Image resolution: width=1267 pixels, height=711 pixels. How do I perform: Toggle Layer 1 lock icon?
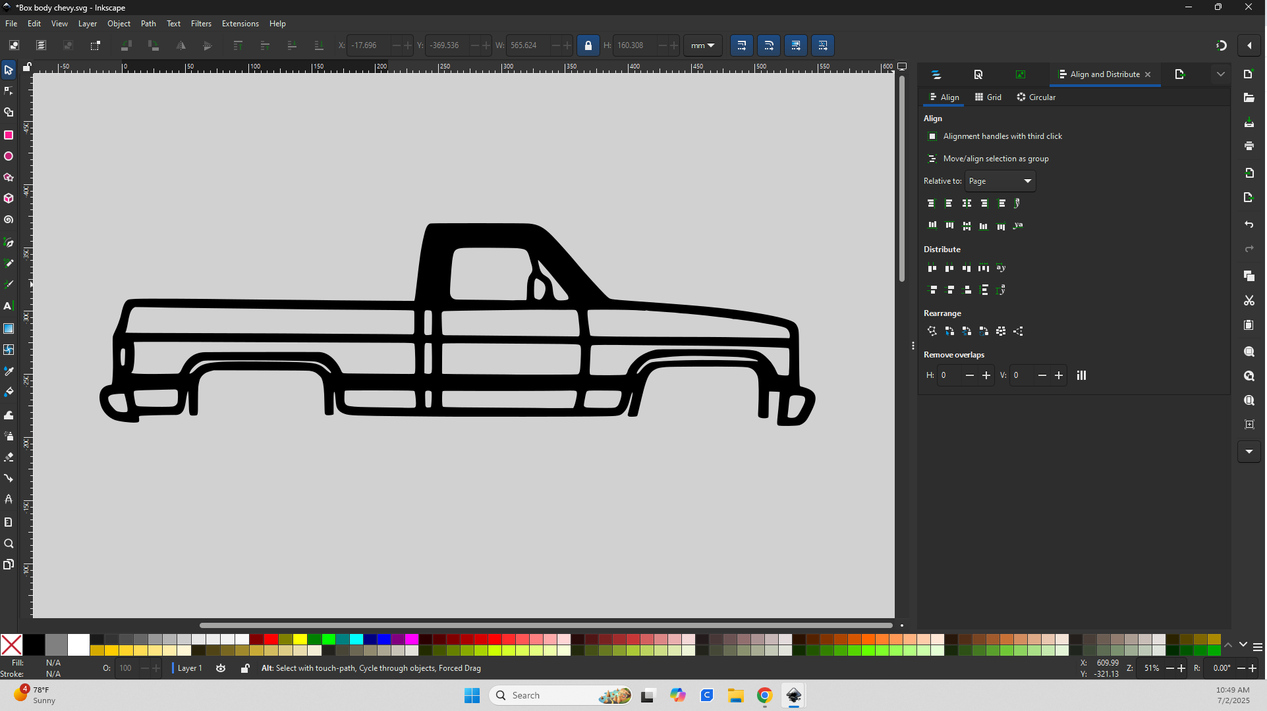point(245,668)
